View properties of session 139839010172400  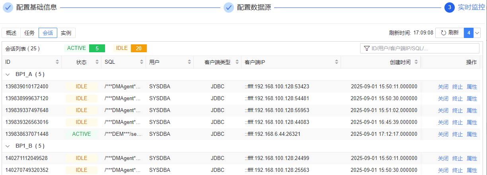coord(472,87)
